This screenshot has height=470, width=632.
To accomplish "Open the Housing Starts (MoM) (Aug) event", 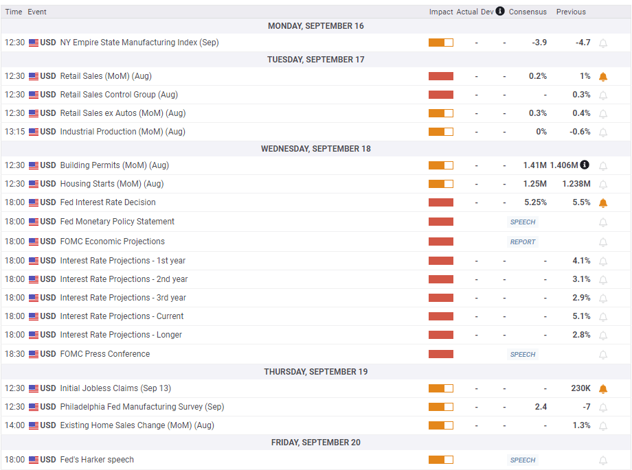I will [112, 184].
